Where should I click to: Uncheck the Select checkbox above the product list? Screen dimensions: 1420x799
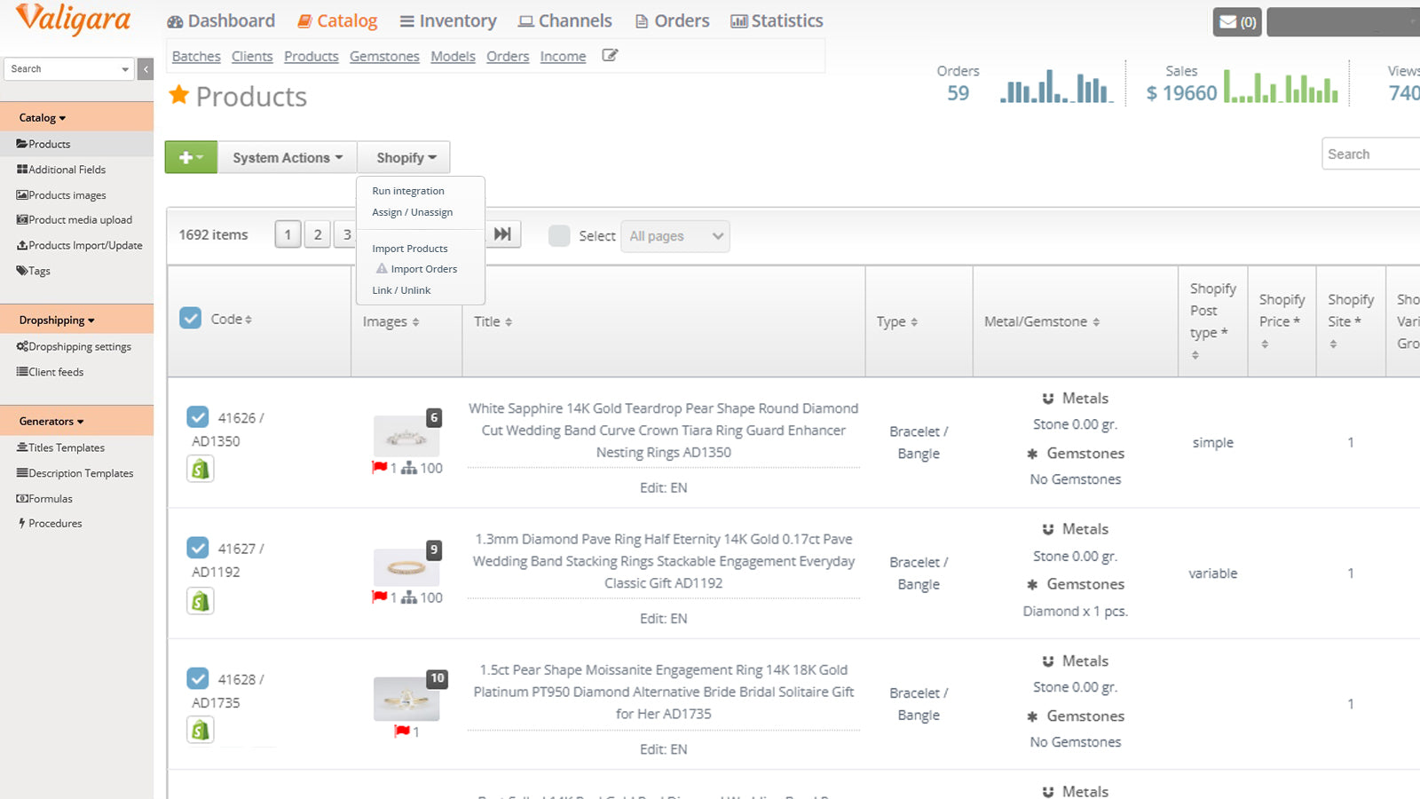[x=559, y=236]
